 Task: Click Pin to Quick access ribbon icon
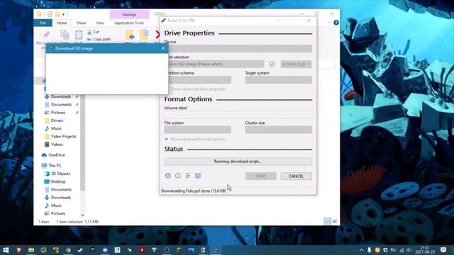[46, 35]
